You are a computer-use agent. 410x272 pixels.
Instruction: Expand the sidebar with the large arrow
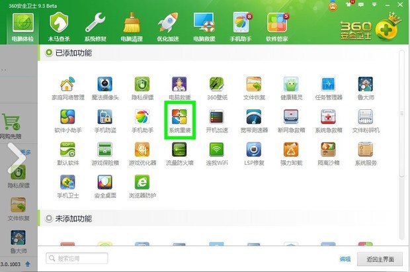(17, 158)
